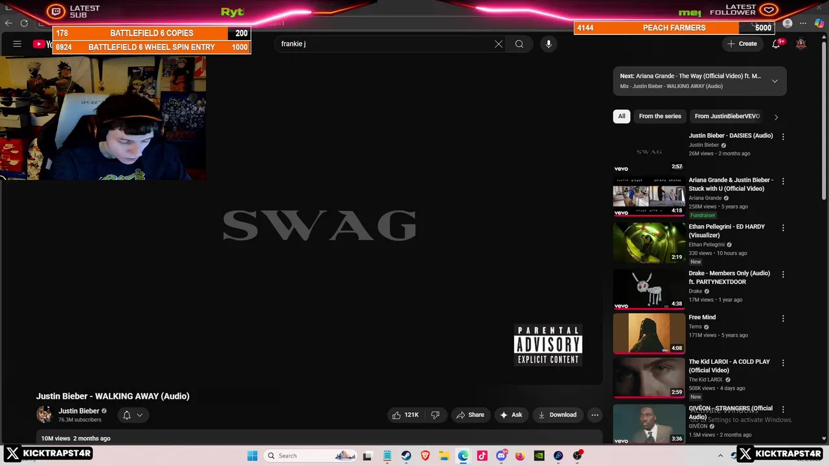Viewport: 829px width, 466px height.
Task: Dislike the video with the thumbs down
Action: point(435,415)
